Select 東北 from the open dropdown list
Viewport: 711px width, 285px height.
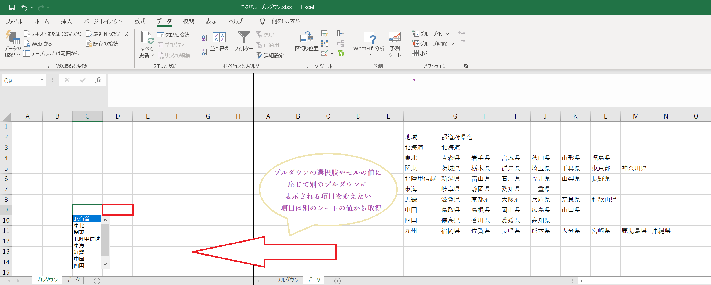point(78,225)
